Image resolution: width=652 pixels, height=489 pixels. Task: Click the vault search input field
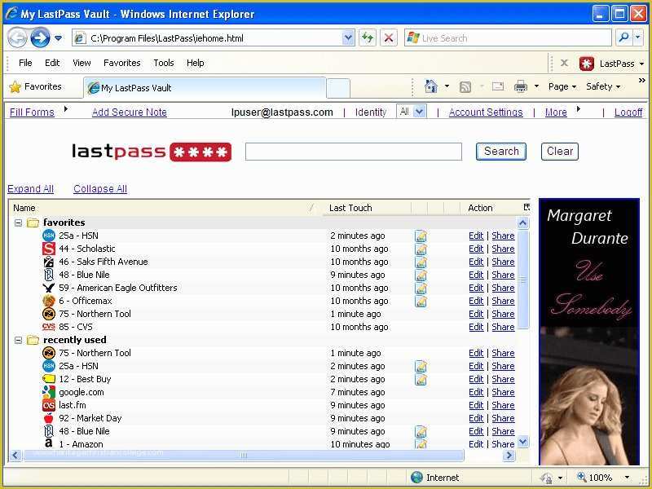[x=354, y=152]
